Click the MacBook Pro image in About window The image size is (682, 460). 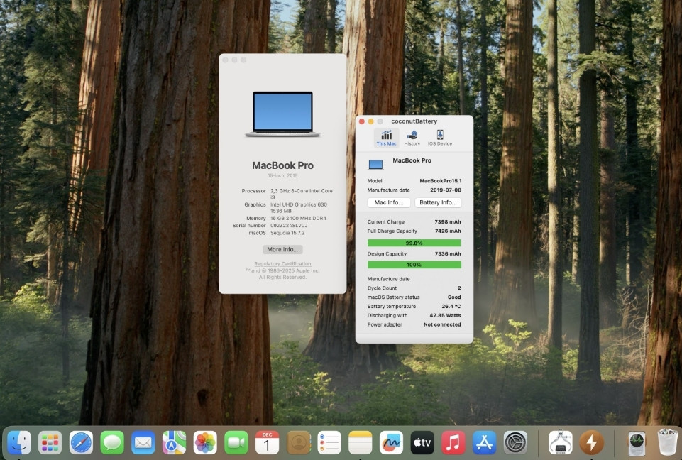pos(282,114)
